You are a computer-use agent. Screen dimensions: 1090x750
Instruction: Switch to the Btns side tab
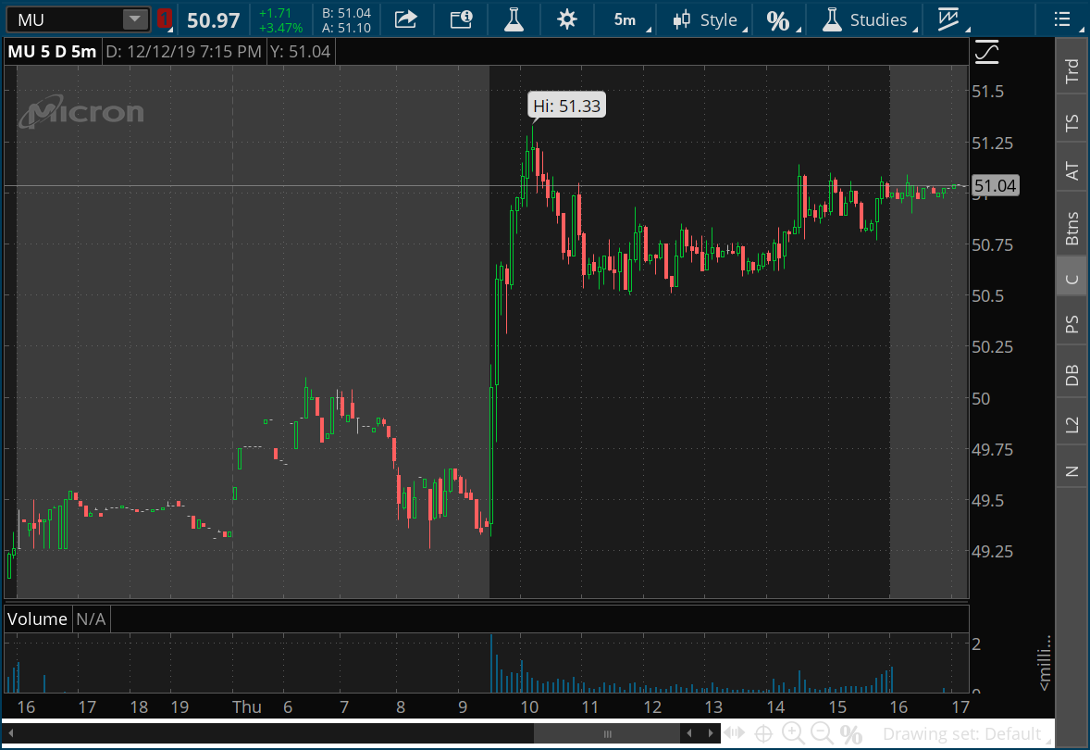[1071, 228]
